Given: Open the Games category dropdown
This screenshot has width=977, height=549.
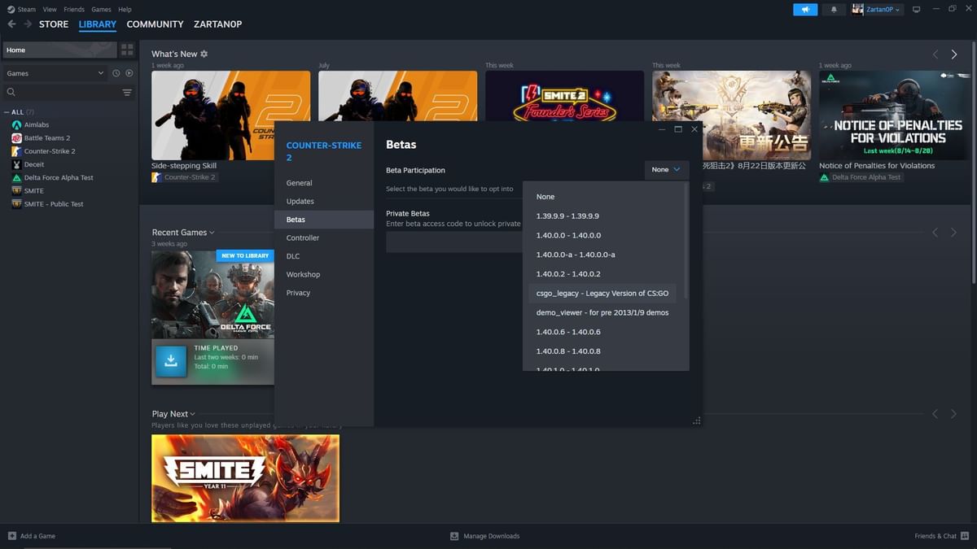Looking at the screenshot, I should pos(55,72).
